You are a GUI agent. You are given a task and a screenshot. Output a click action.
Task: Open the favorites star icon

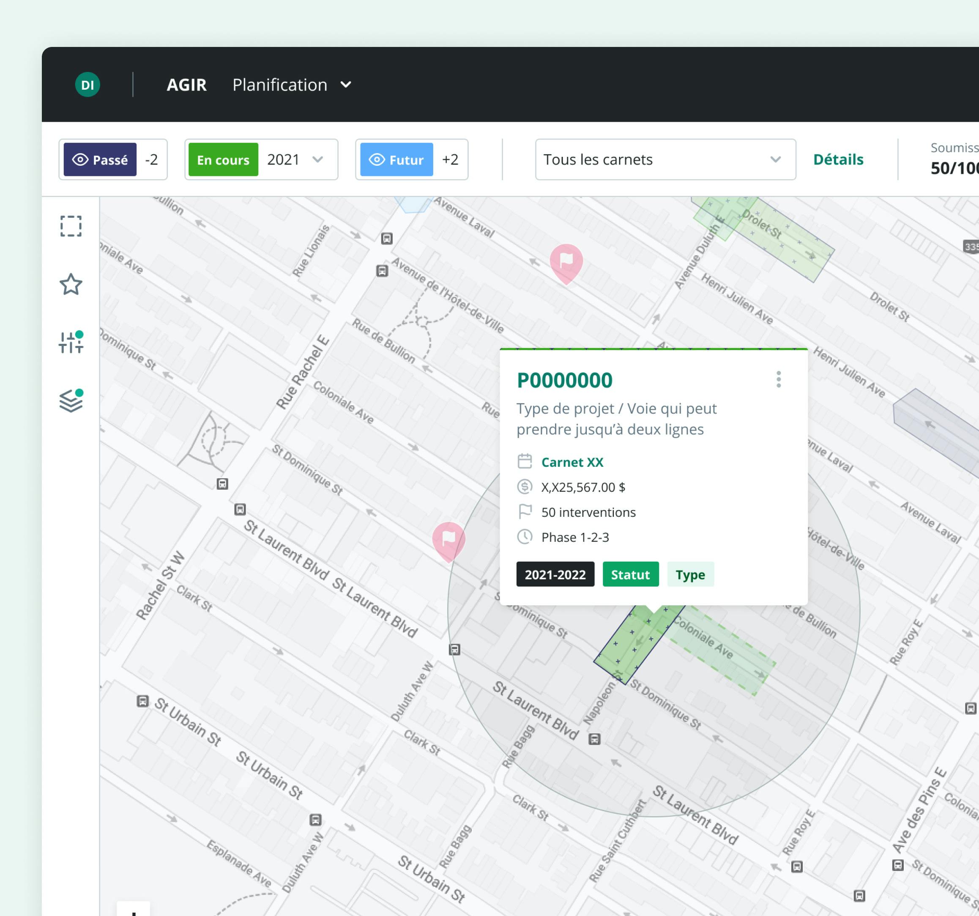[71, 284]
